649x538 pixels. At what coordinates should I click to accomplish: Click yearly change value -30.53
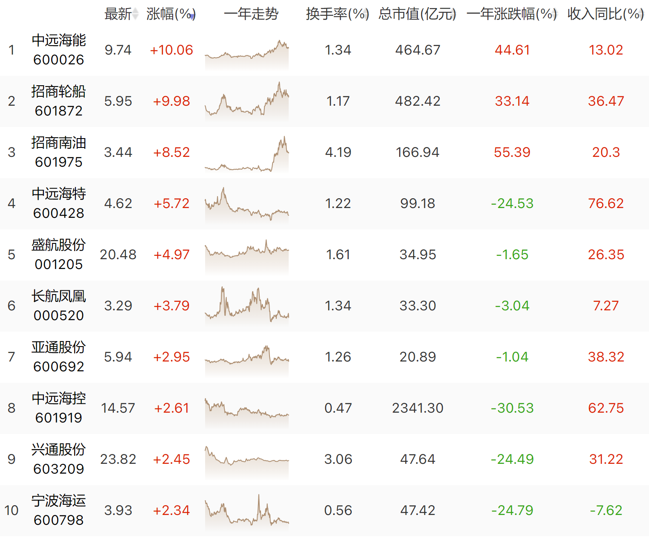[x=512, y=408]
